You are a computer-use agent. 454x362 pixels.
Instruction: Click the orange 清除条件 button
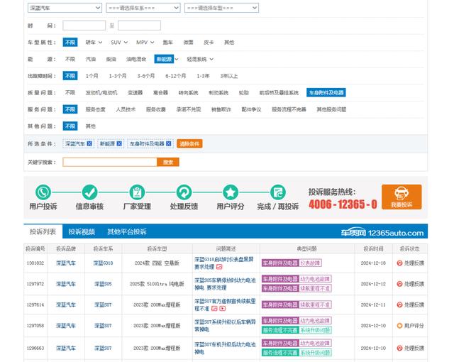tap(189, 143)
